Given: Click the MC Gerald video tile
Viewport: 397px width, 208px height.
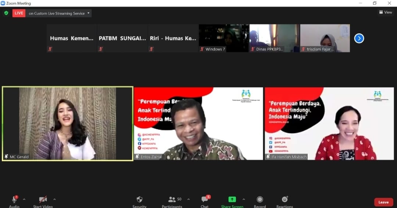Looking at the screenshot, I should click(68, 123).
